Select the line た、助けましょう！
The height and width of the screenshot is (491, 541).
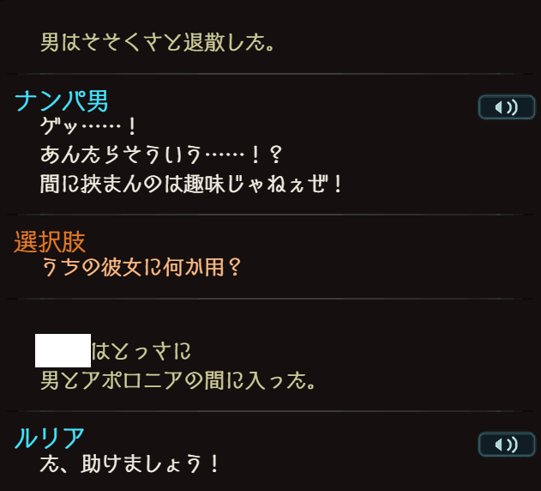130,464
